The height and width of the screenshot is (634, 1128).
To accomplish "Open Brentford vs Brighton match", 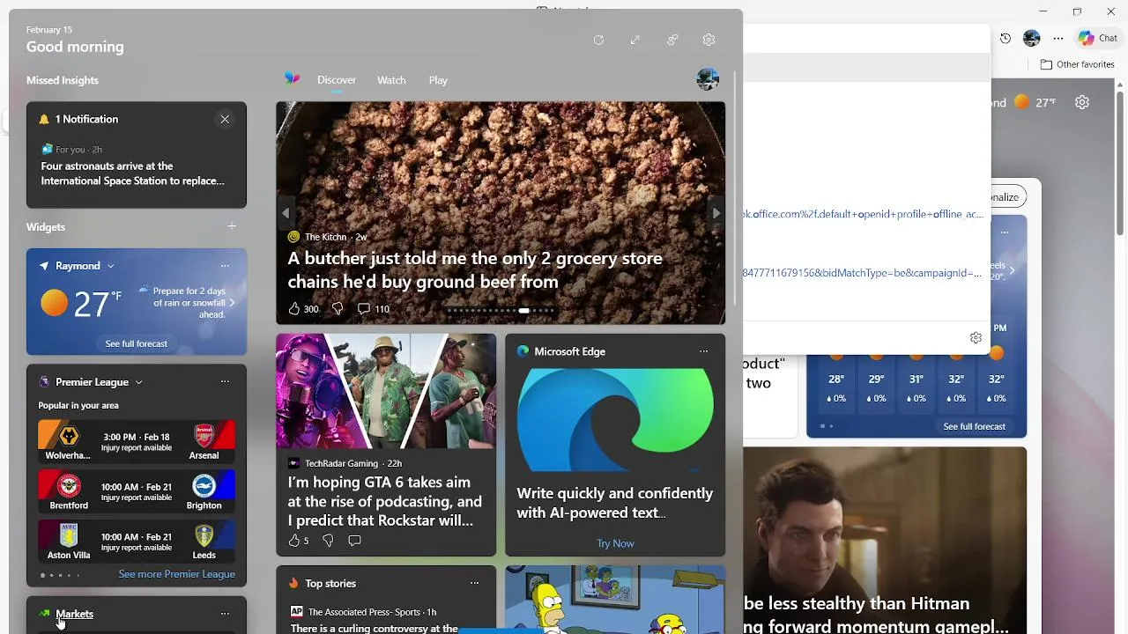I will 137,490.
